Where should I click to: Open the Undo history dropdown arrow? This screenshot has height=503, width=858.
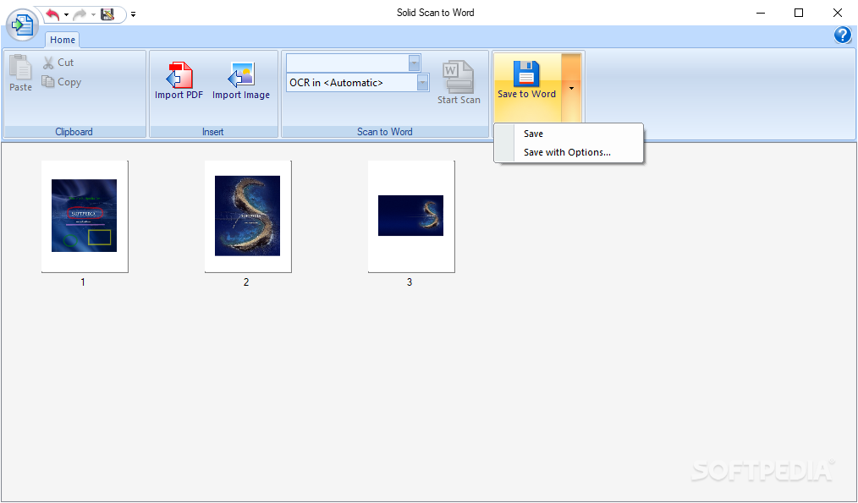click(66, 14)
